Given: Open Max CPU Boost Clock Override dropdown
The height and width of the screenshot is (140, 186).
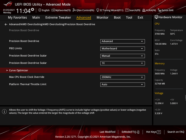Looking at the screenshot, I should click(122, 77).
